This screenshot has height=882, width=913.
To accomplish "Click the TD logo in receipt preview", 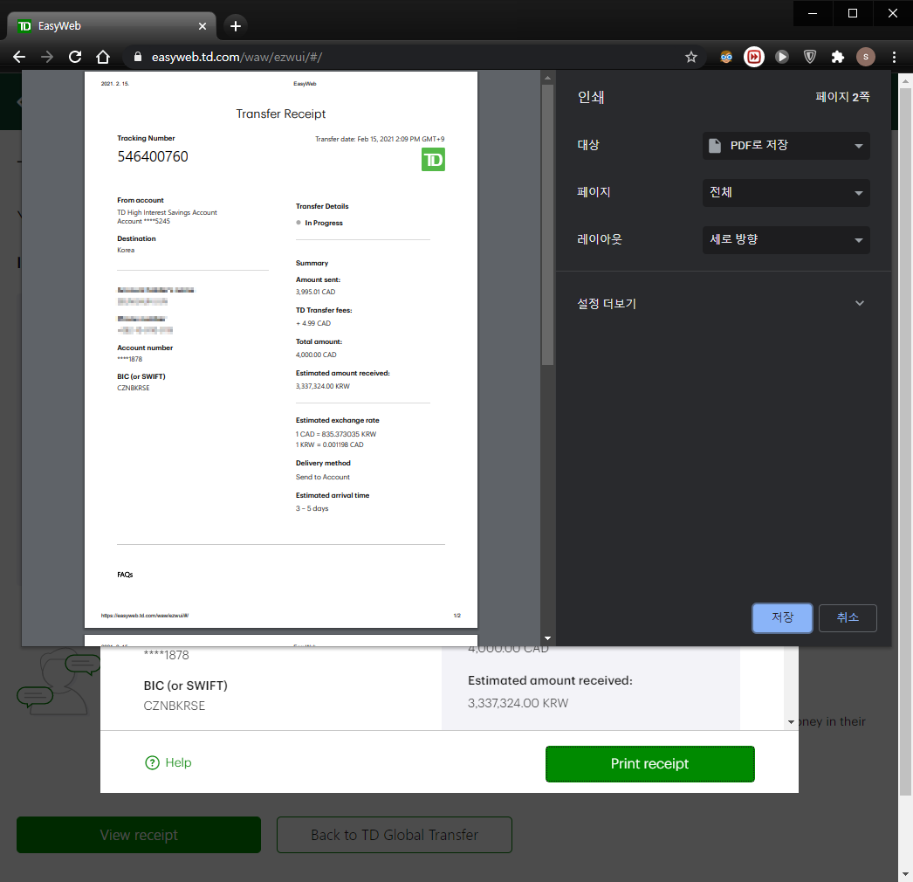I will point(433,160).
